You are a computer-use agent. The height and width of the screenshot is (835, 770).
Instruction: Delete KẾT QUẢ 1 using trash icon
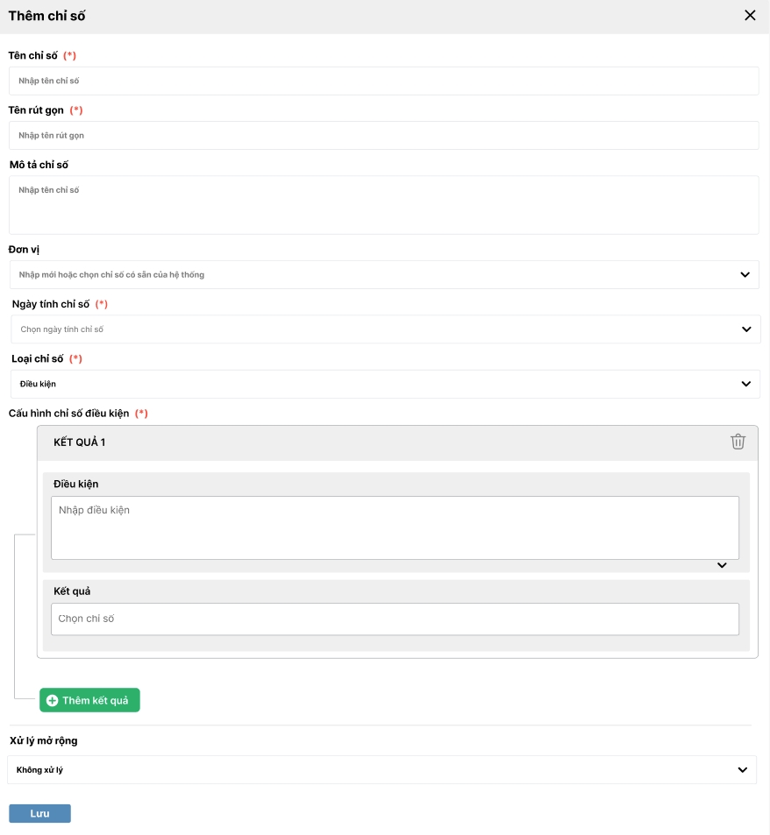(x=738, y=442)
